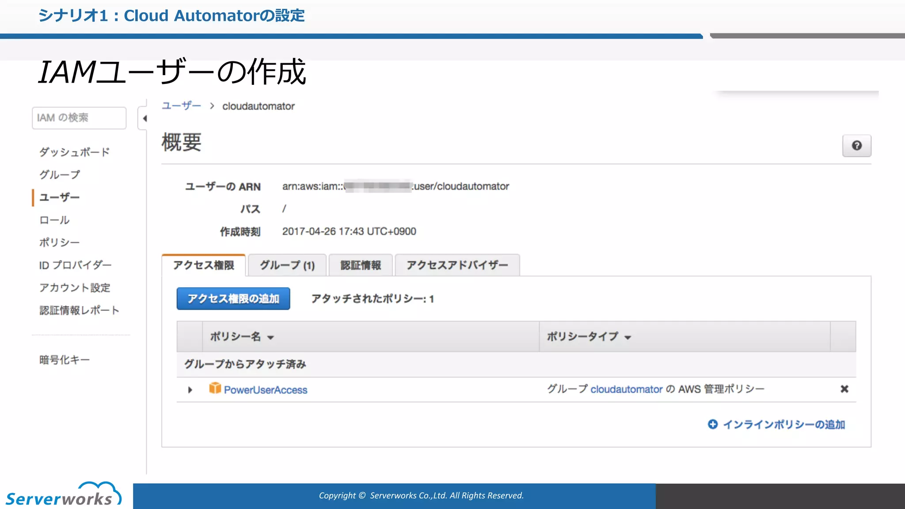Open ポリシー in the sidebar
905x509 pixels.
click(x=60, y=242)
